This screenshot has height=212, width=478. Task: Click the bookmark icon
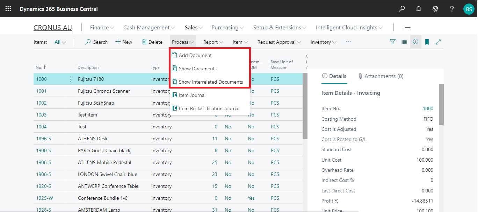point(427,42)
